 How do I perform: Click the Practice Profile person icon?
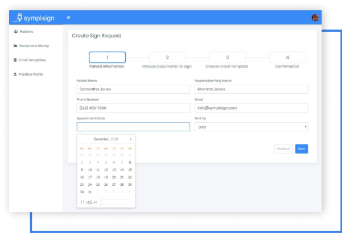(15, 74)
